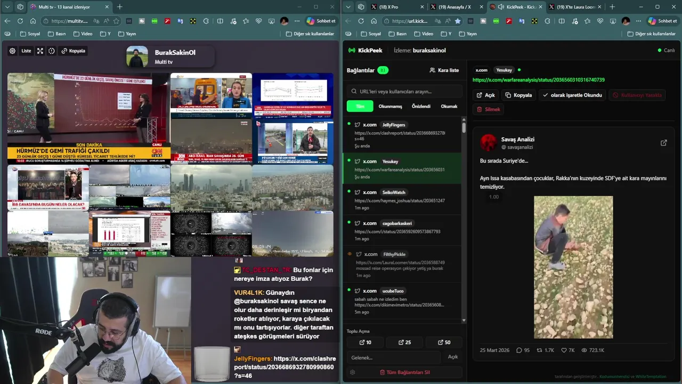Expand Diğer sık kullanılanlar in left window

click(x=310, y=34)
